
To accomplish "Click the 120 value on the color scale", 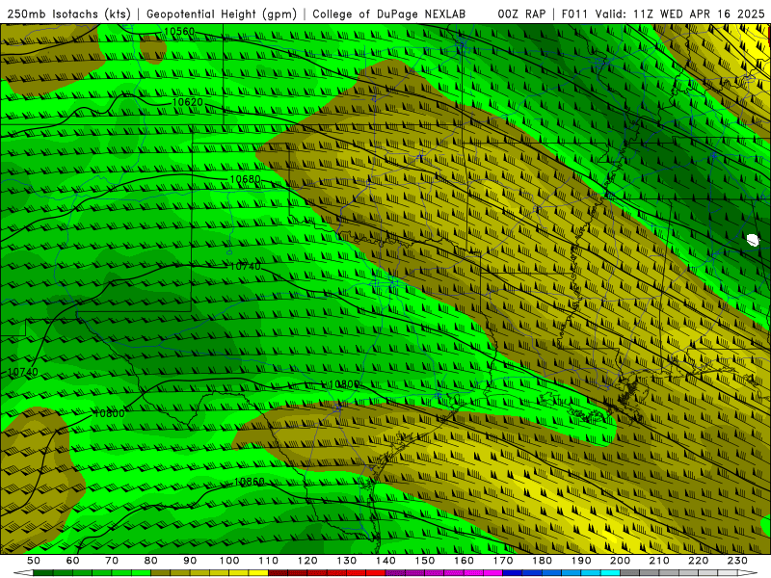I will click(x=307, y=561).
